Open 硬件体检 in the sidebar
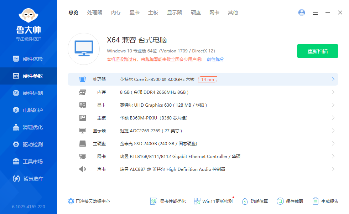 pos(28,58)
